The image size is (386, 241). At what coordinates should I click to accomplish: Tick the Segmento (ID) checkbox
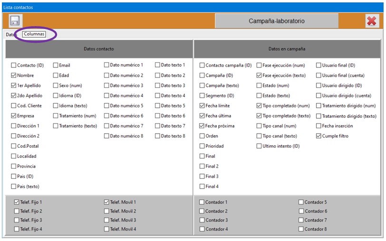pyautogui.click(x=202, y=96)
